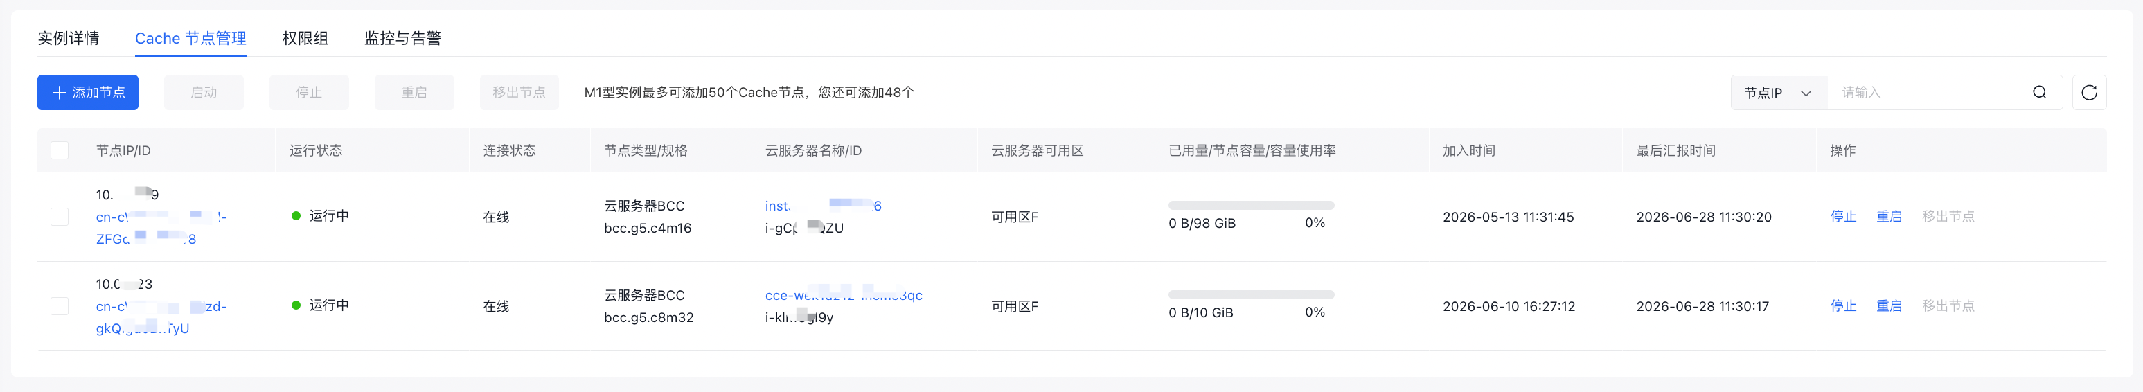Click 重启 link for the second node
Image resolution: width=2143 pixels, height=392 pixels.
click(x=1889, y=305)
